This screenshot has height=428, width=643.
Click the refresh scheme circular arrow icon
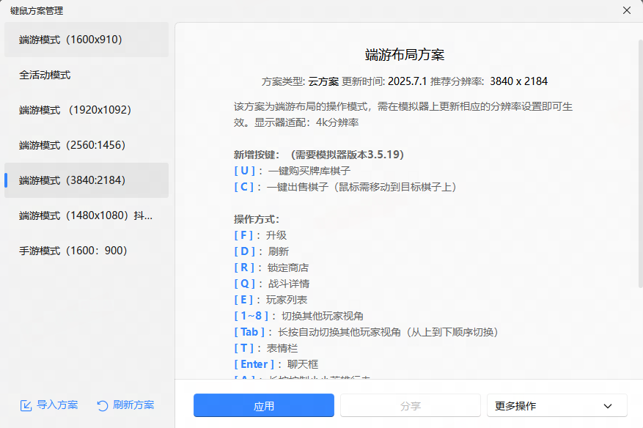pyautogui.click(x=103, y=405)
